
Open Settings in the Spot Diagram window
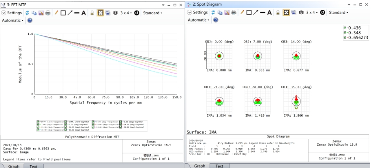tap(198, 13)
